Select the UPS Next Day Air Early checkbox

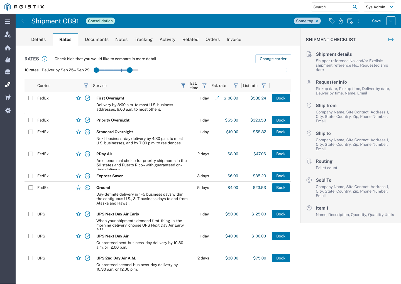31,214
